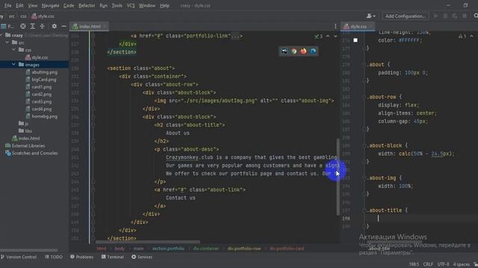Open TODO tool window

[x=54, y=257]
